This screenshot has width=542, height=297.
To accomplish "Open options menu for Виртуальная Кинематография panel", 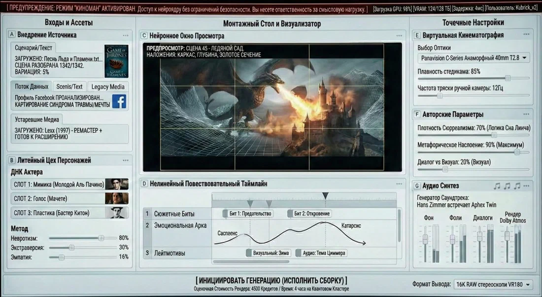I will pos(526,34).
